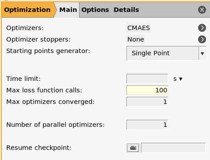This screenshot has height=160, width=210.
Task: Select the Main tab
Action: [68, 10]
